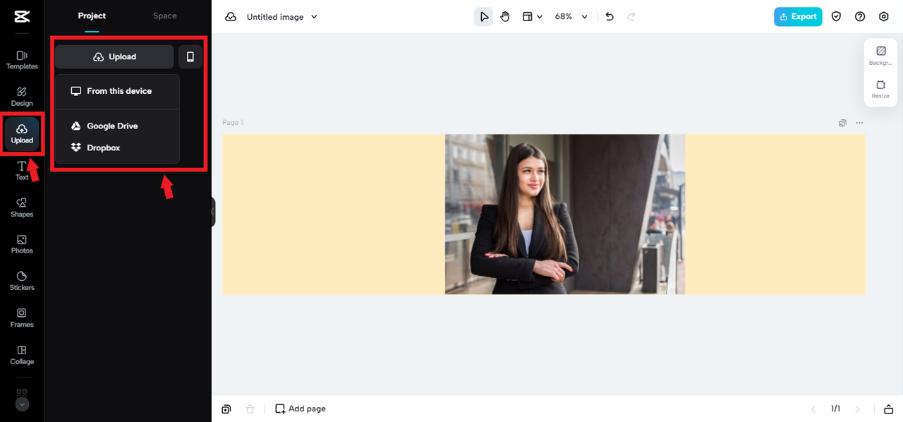Open Page 1 more options menu

point(859,123)
